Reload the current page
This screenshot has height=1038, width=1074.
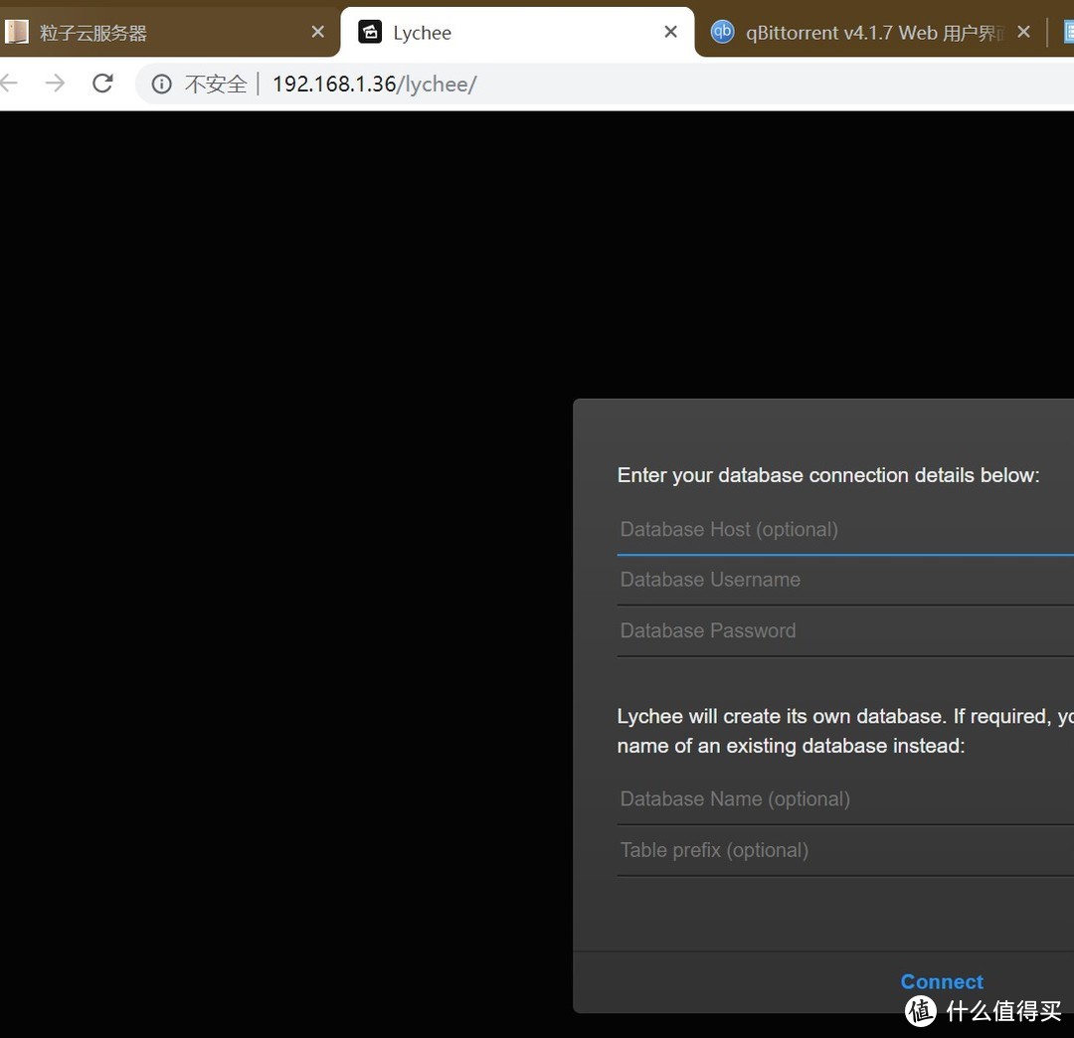pyautogui.click(x=102, y=84)
